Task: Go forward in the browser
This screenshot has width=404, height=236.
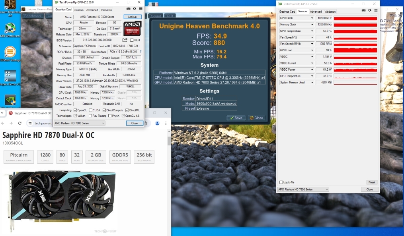Action: click(x=11, y=123)
